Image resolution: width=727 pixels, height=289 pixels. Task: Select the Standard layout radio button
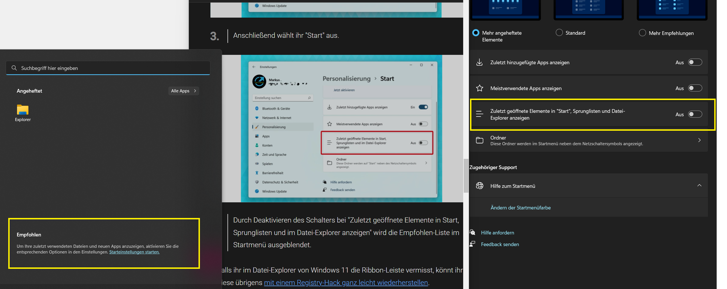coord(559,33)
